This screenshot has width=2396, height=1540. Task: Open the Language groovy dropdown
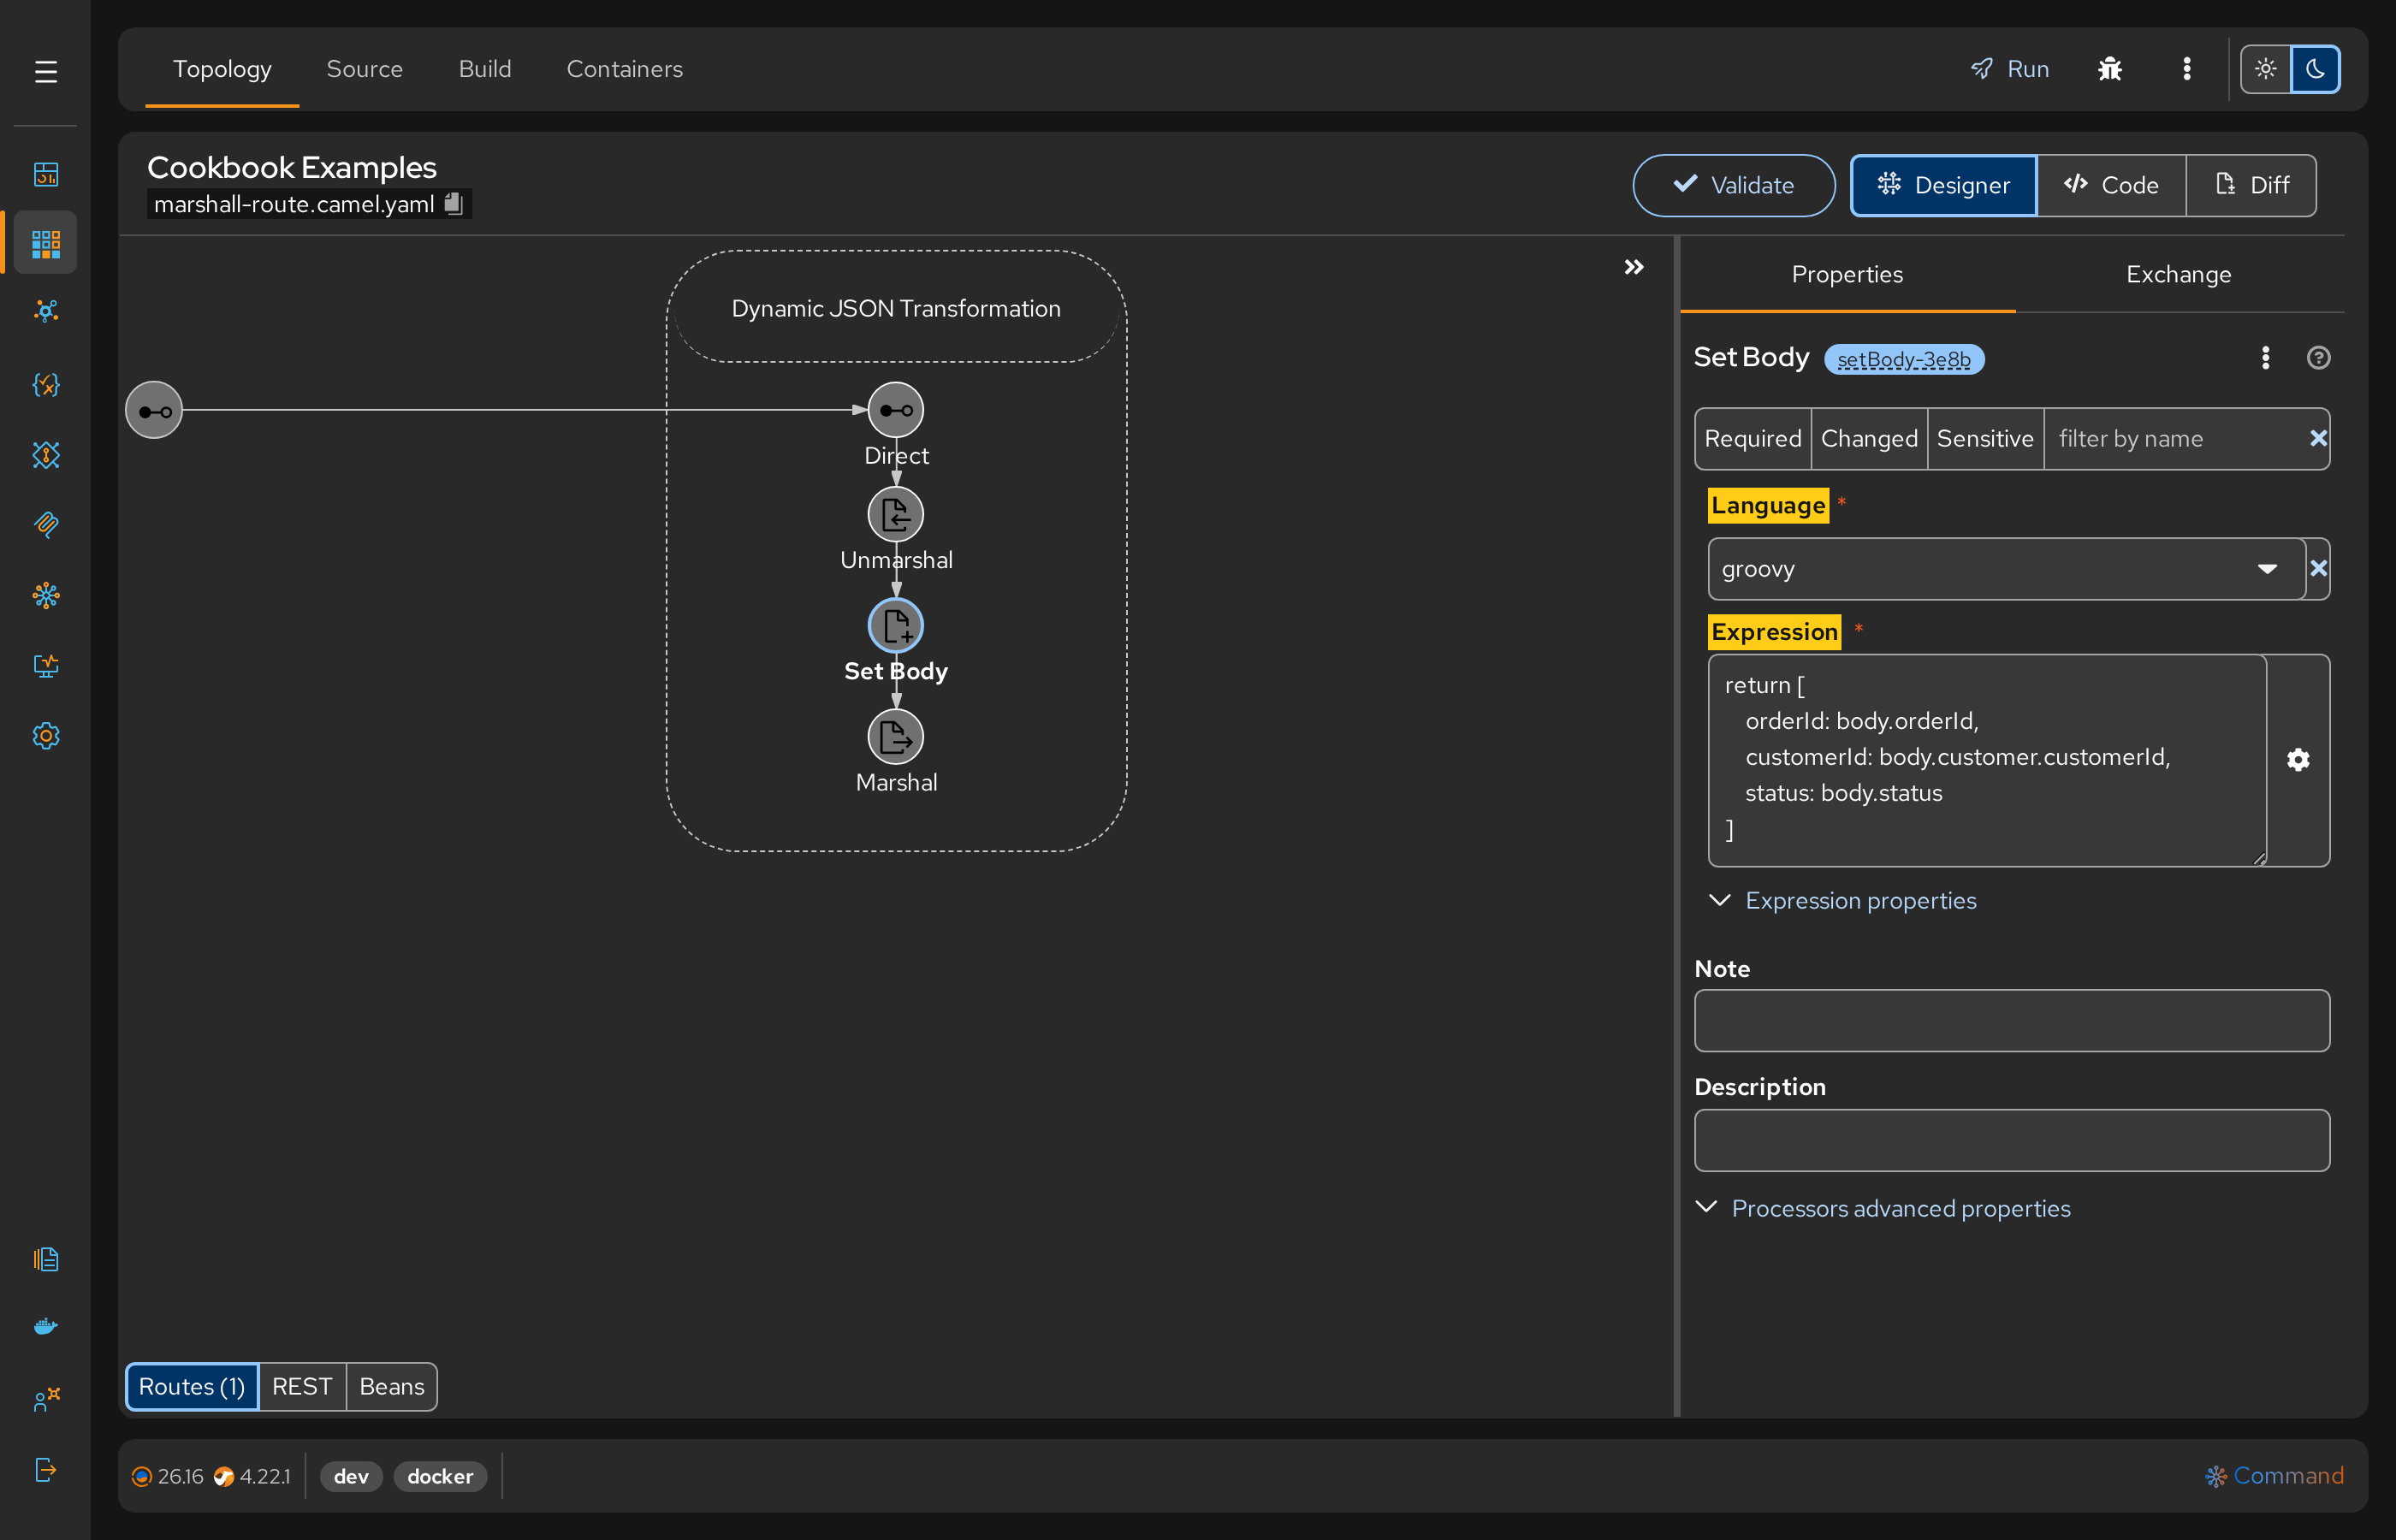(2006, 569)
